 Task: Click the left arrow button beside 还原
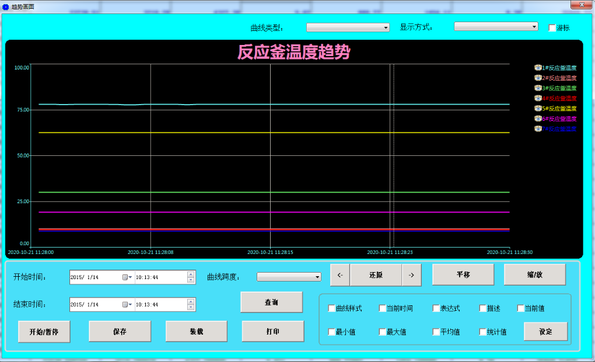point(340,275)
